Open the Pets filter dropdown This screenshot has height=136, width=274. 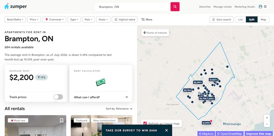point(88,20)
